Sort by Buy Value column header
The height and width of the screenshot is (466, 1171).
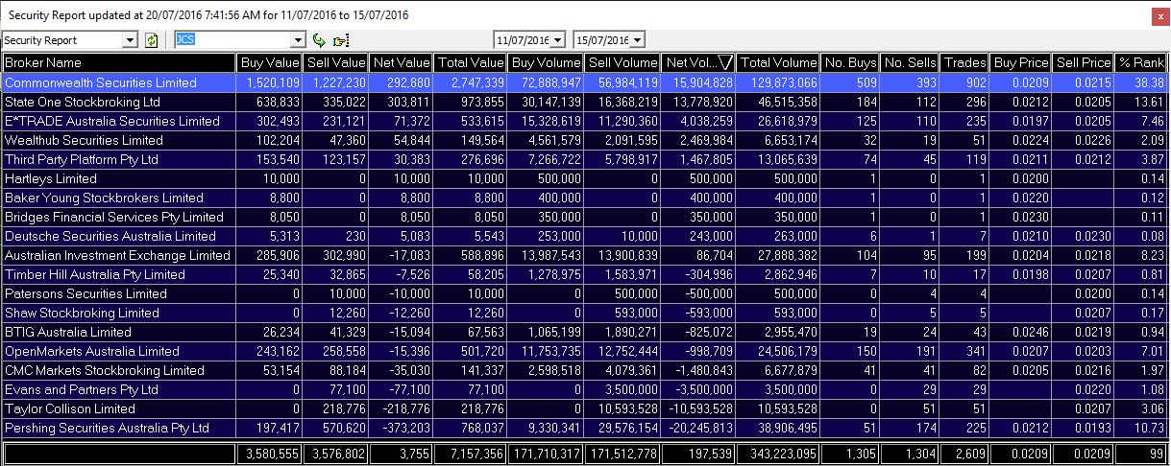[269, 62]
